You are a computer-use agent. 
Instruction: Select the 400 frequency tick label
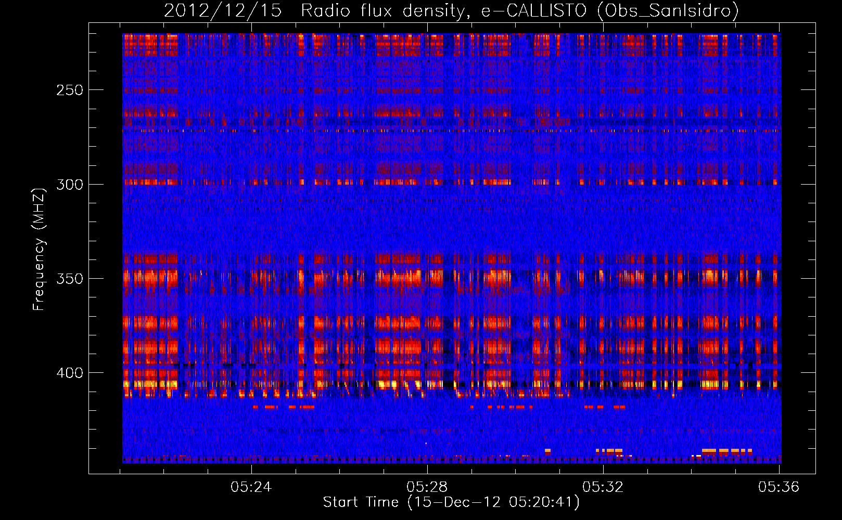pyautogui.click(x=70, y=373)
